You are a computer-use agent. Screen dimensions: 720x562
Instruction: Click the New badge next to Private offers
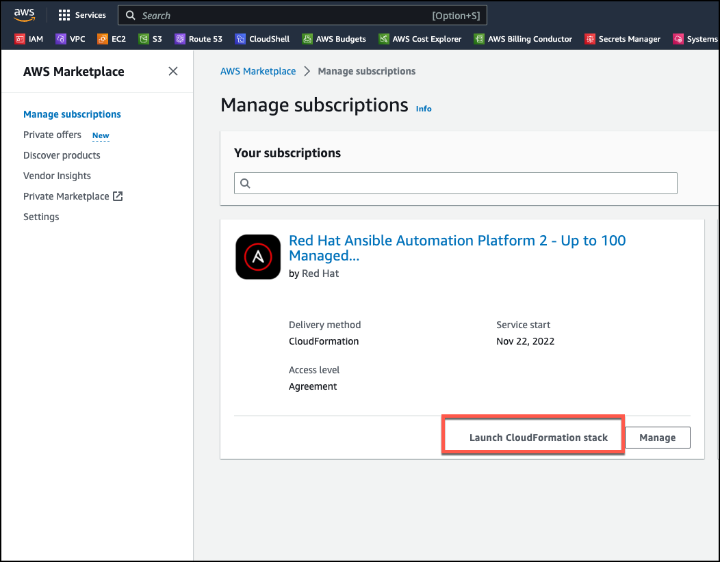(x=101, y=136)
